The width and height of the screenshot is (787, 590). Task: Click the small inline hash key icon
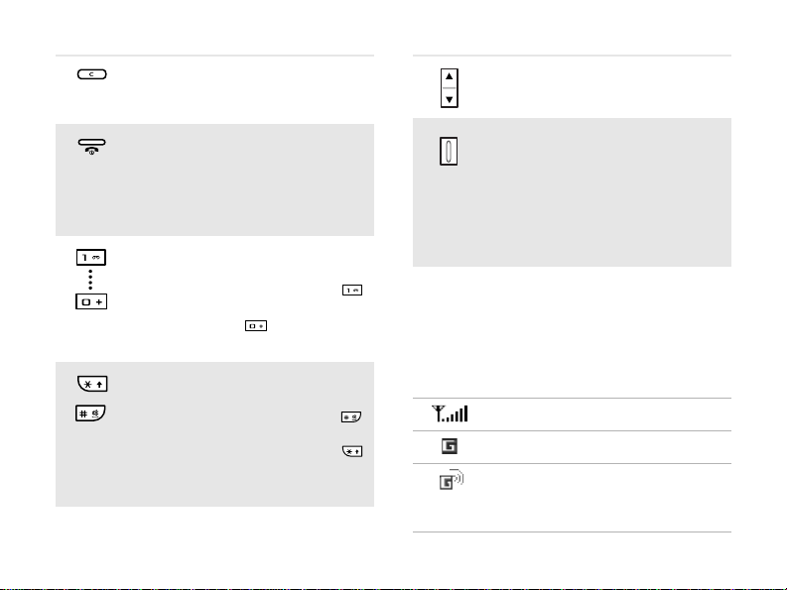tap(351, 416)
